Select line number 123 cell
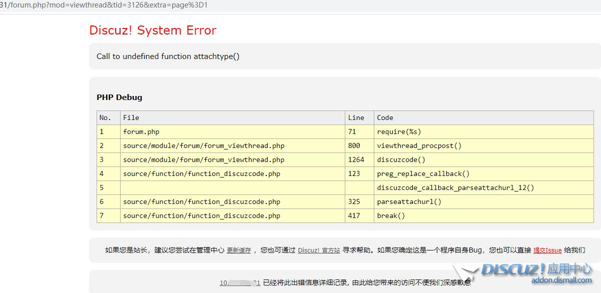 [x=359, y=174]
